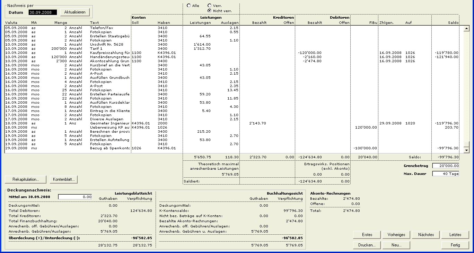Click the Fertig button

[455, 245]
